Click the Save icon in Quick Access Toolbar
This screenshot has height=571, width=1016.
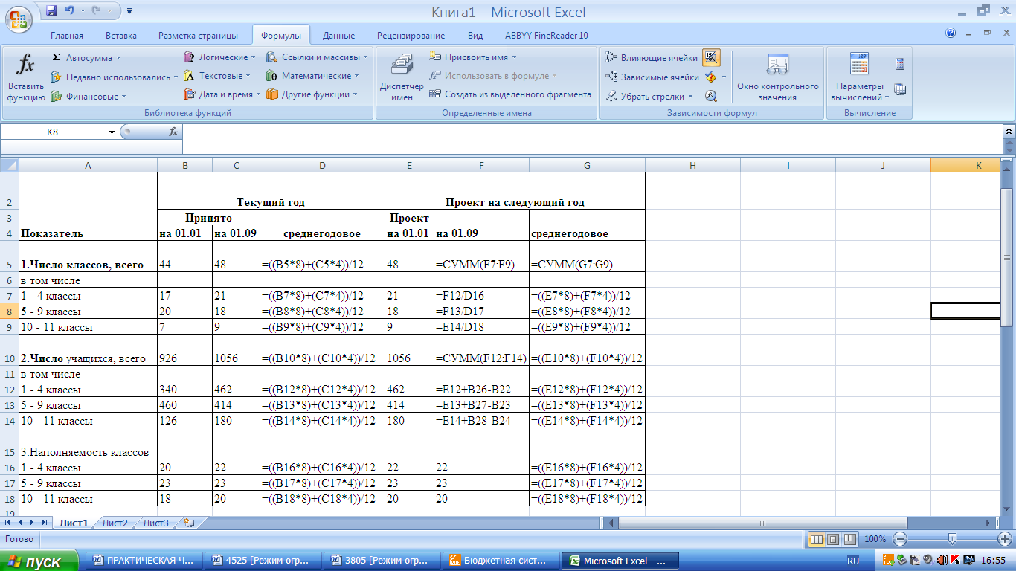[x=51, y=10]
